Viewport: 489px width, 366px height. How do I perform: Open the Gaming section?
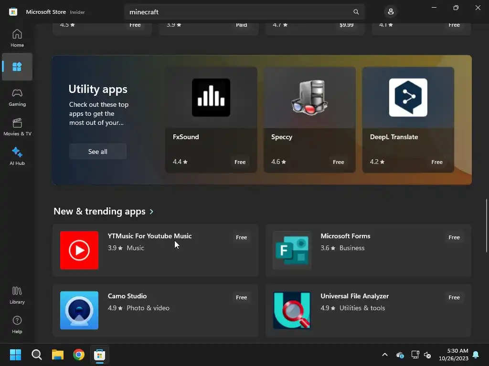[17, 97]
